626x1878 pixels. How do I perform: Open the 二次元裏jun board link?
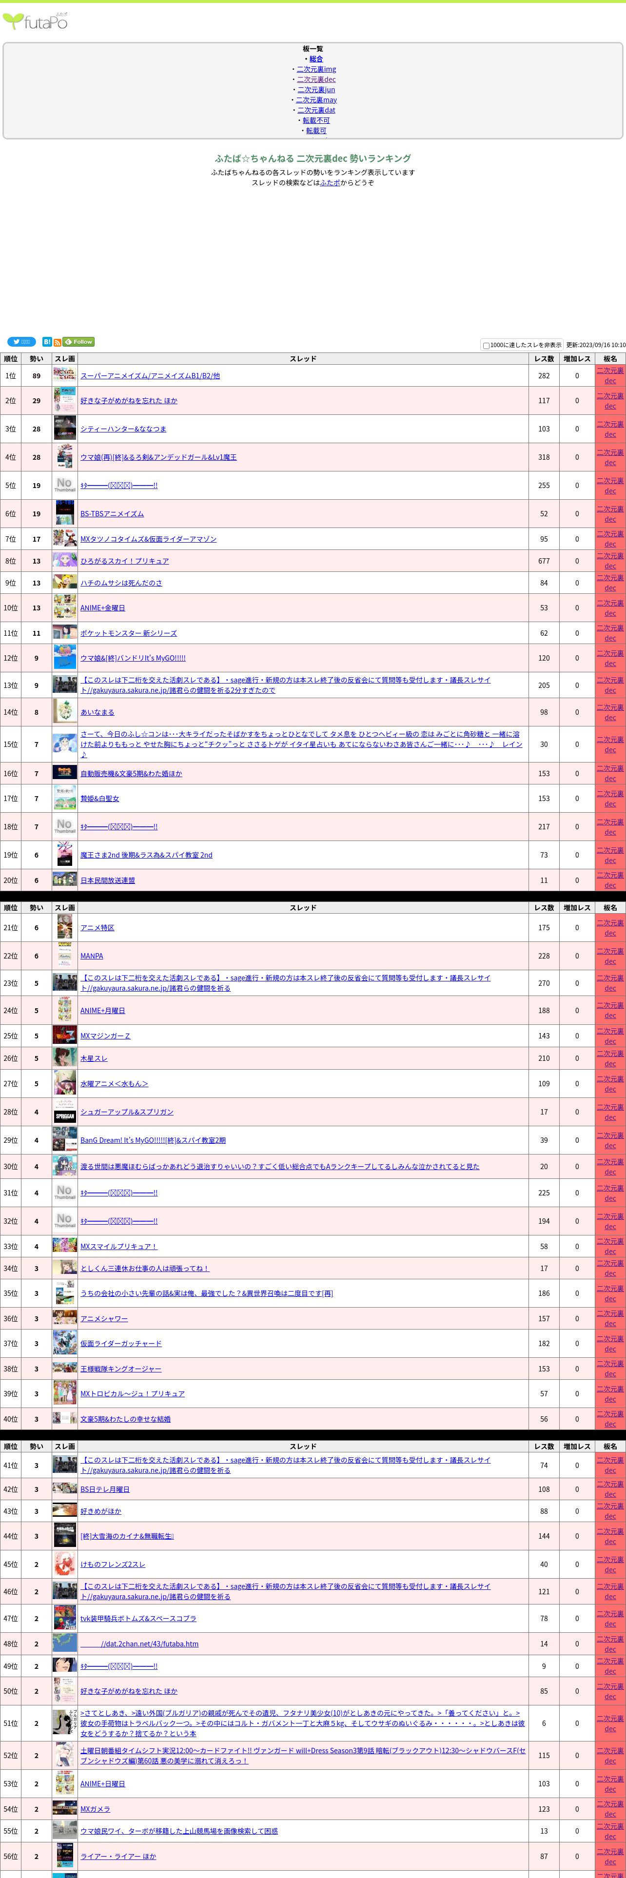(x=316, y=90)
